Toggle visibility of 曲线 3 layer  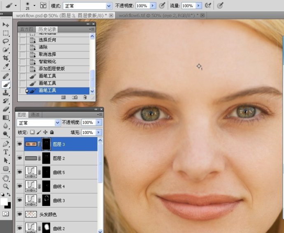click(x=20, y=200)
